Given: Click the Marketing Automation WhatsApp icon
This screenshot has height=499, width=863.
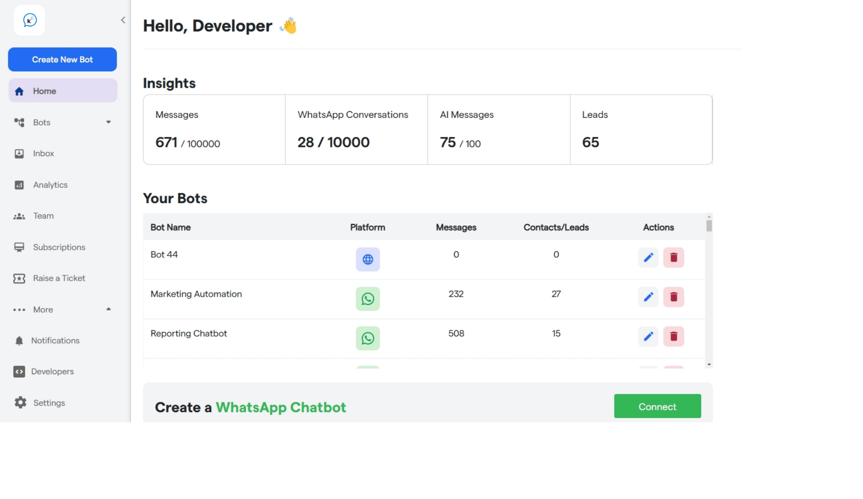Looking at the screenshot, I should (x=368, y=299).
